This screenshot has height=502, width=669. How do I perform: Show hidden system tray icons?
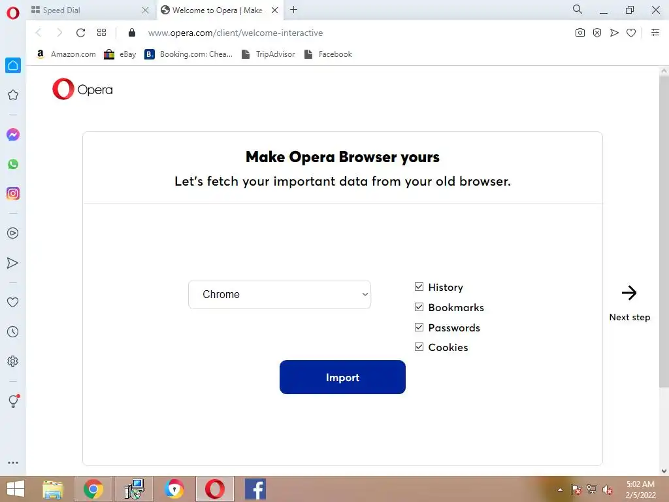tap(560, 490)
